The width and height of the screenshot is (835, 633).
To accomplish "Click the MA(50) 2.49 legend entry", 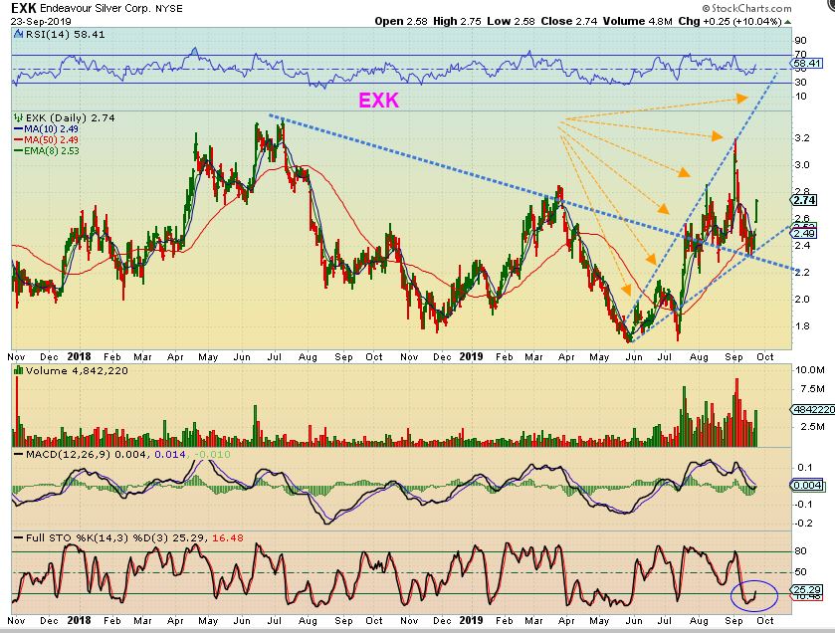I will click(48, 140).
